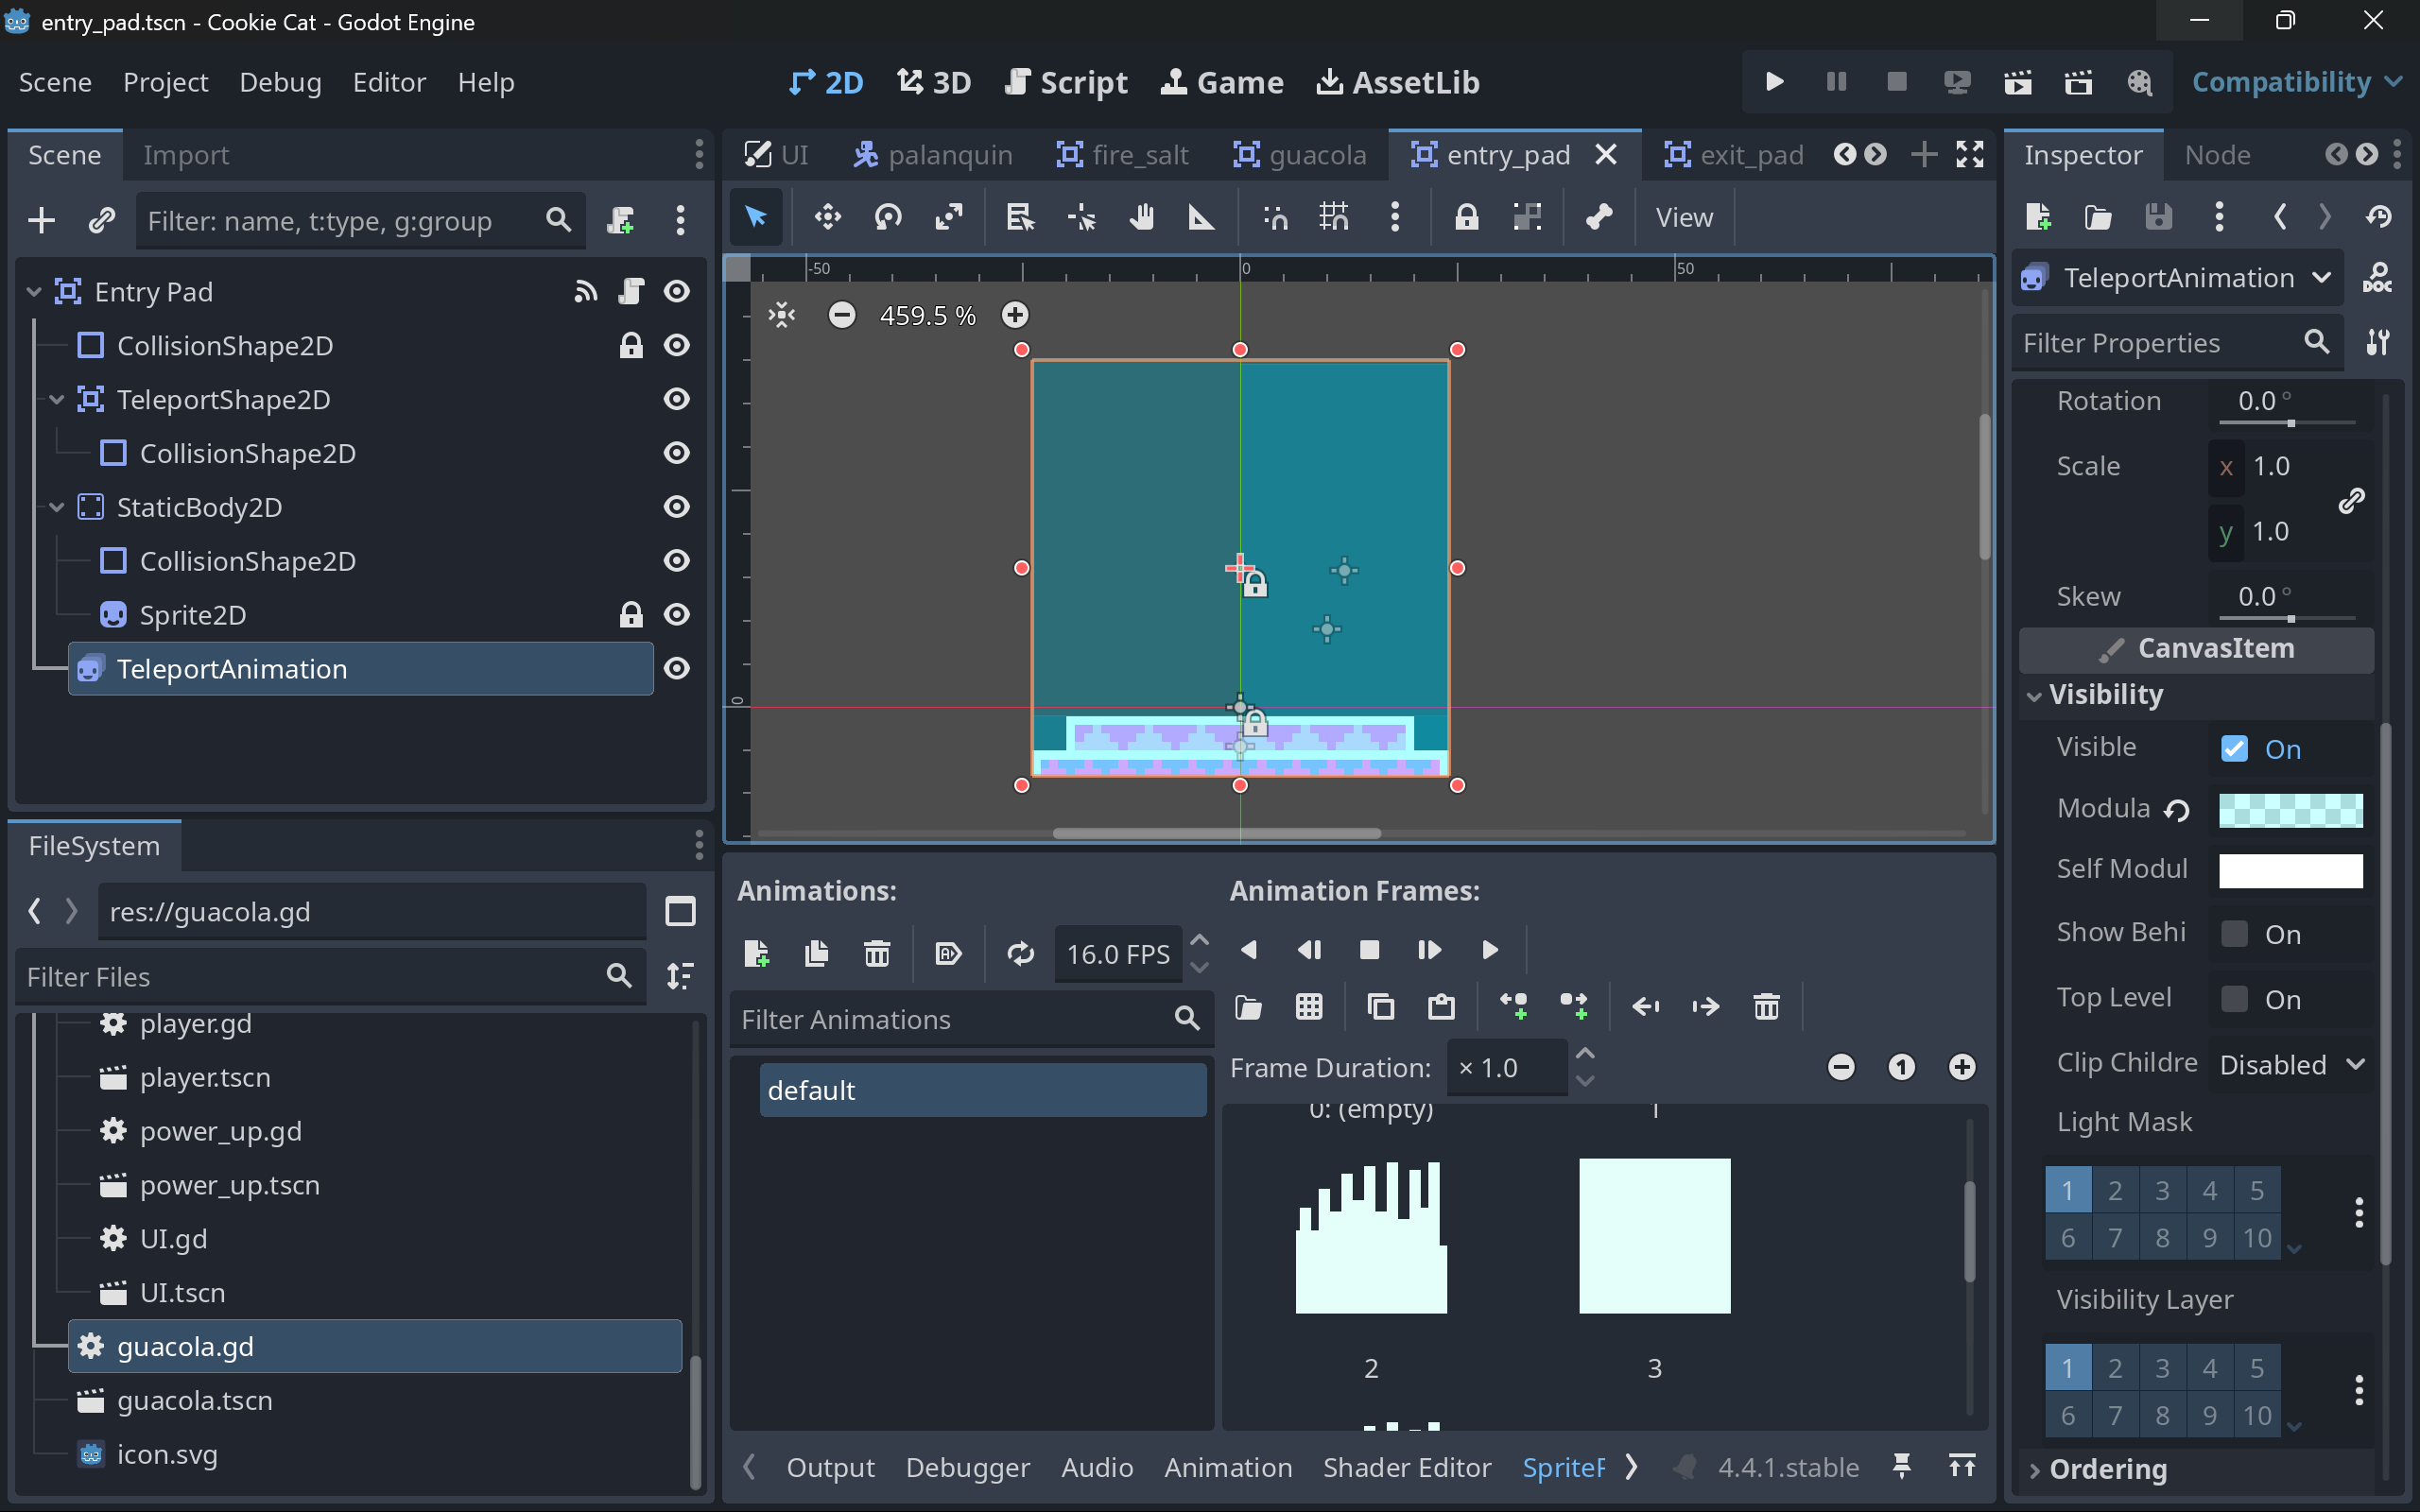Screen dimensions: 2420x1512
Task: Activate the Pan Mode hand tool
Action: [1141, 217]
